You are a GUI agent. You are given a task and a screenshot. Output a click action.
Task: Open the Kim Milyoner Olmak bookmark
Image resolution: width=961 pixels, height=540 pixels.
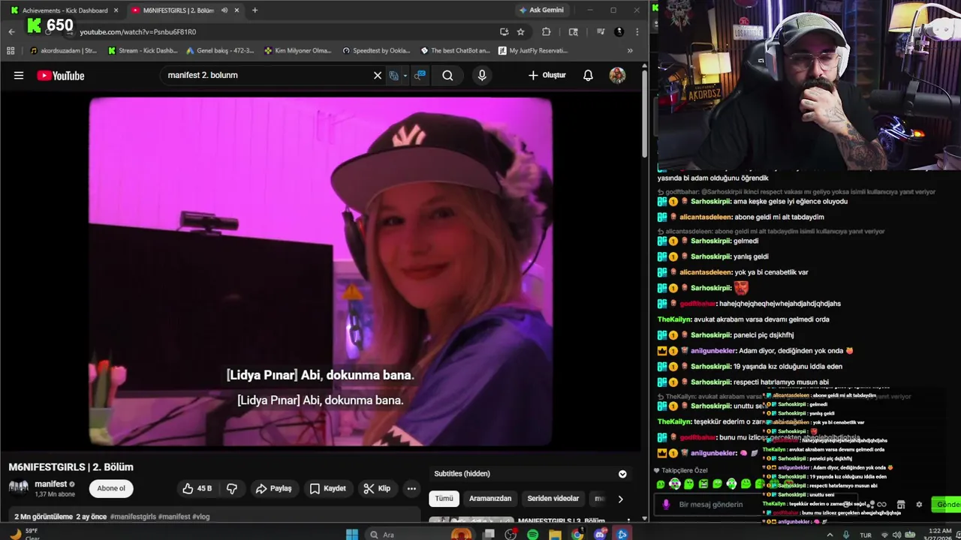[298, 51]
